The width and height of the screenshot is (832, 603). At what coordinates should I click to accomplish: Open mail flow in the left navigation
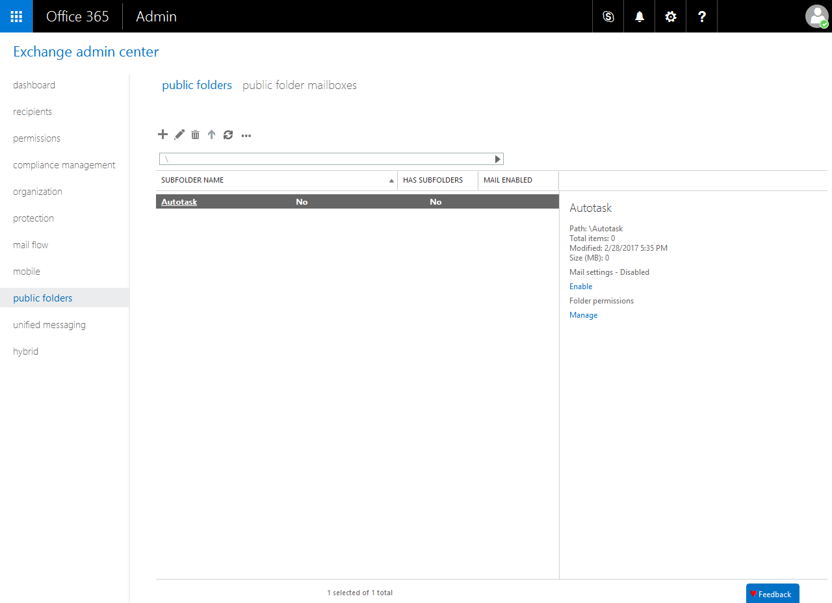pyautogui.click(x=31, y=245)
